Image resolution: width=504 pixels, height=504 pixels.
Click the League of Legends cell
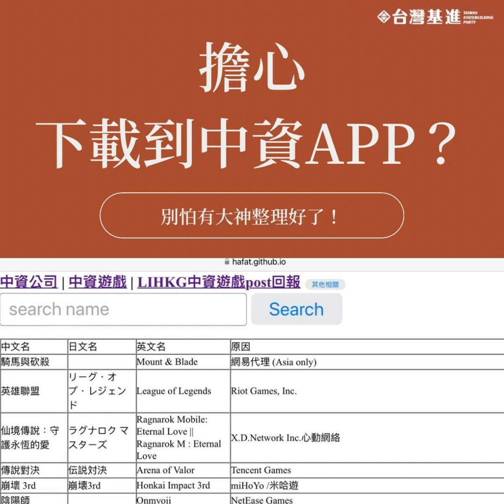[x=183, y=391]
